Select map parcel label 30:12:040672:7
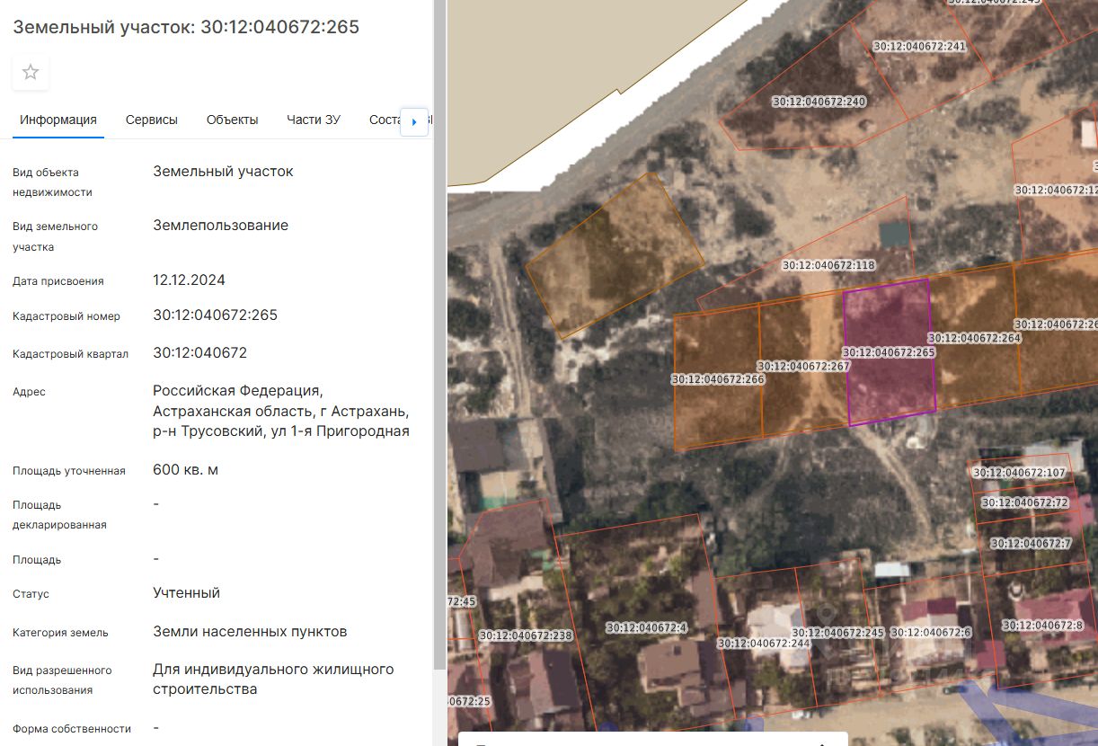Screen dimensions: 1098x746 tap(1032, 543)
